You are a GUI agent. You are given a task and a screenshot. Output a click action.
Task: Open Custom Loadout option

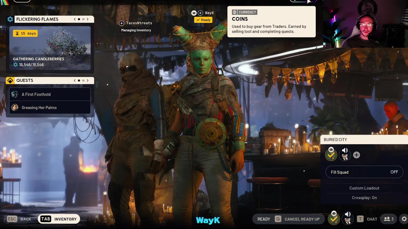click(364, 188)
